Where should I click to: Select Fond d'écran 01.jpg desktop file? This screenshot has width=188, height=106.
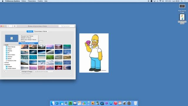click(182, 6)
